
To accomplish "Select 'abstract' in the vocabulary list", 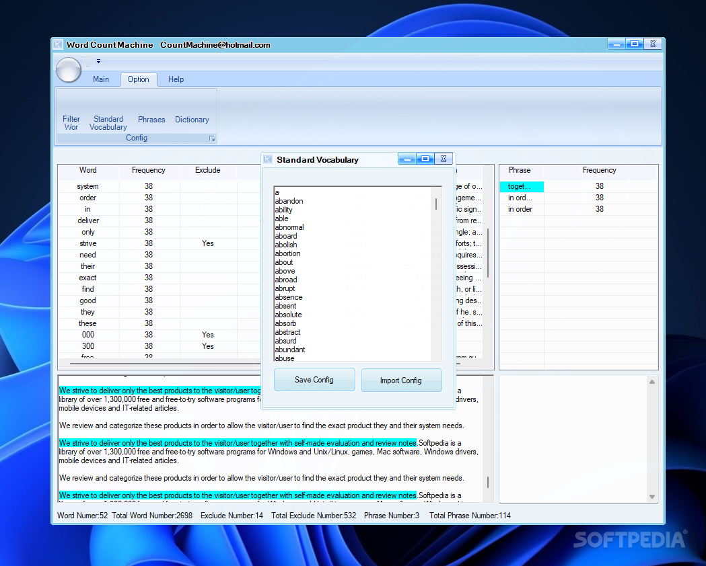I will coord(287,332).
